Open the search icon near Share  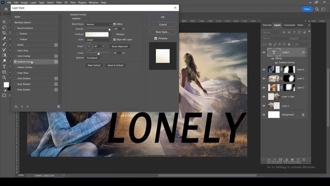317,9
